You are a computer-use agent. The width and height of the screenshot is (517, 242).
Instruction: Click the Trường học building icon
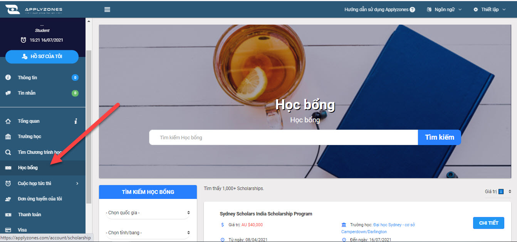click(x=8, y=137)
